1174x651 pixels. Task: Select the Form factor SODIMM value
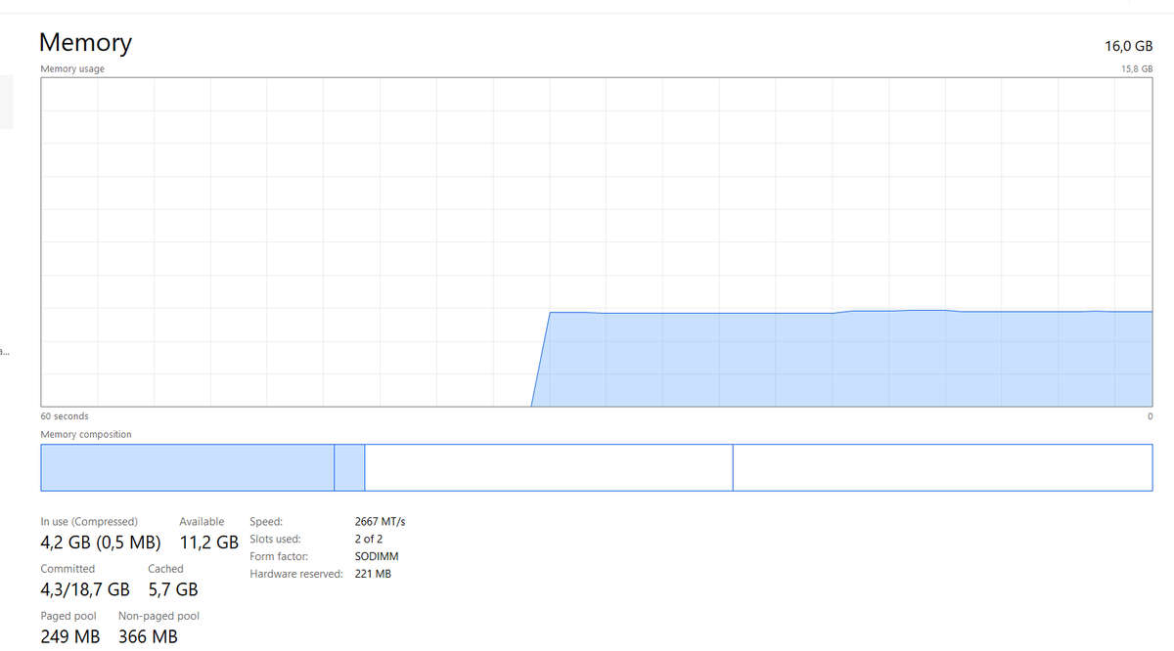coord(377,557)
